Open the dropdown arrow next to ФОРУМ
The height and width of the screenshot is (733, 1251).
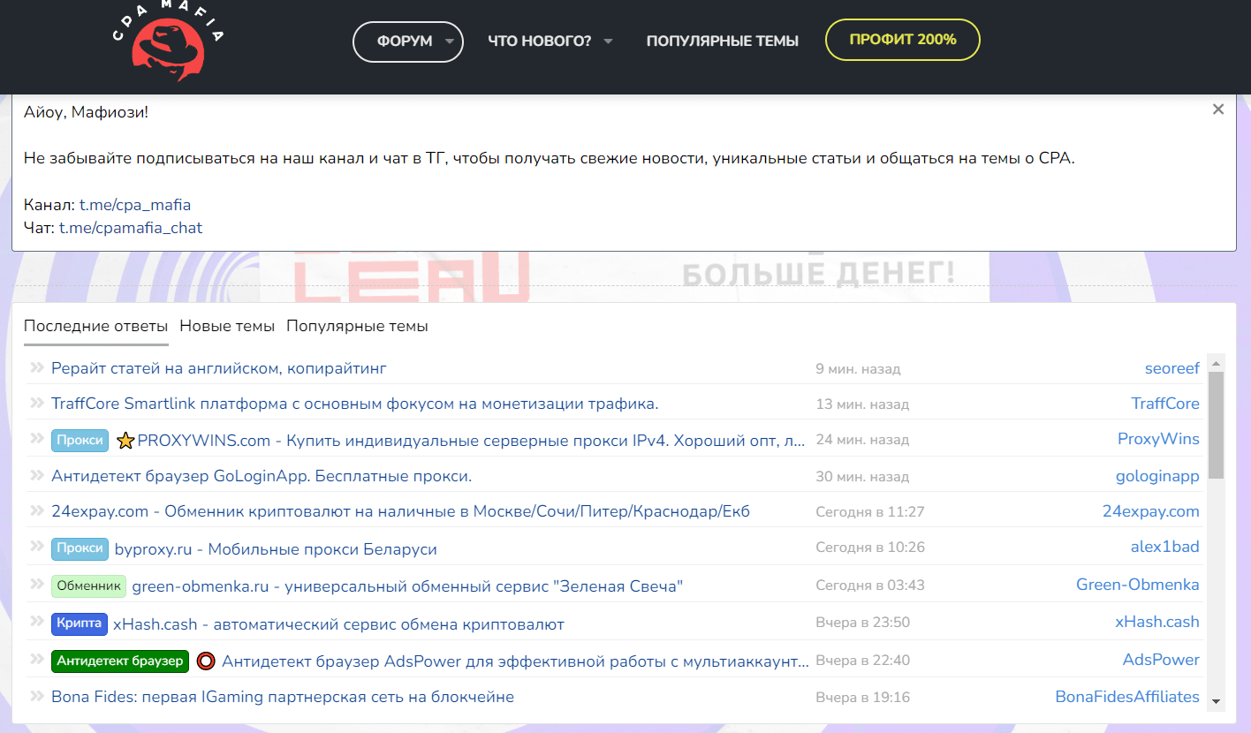pyautogui.click(x=448, y=42)
